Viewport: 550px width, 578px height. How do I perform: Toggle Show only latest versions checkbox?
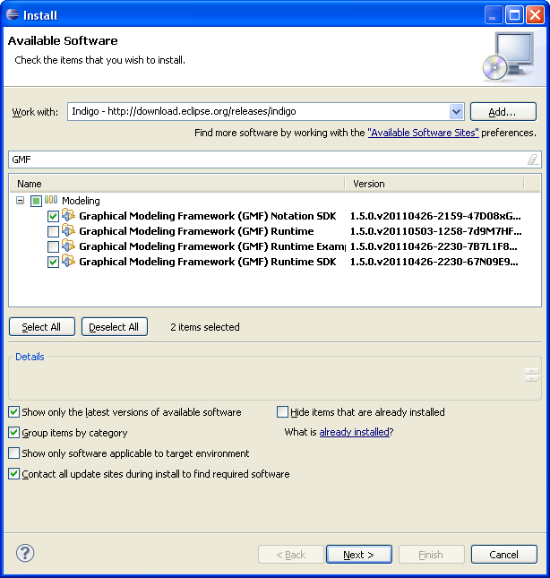14,411
